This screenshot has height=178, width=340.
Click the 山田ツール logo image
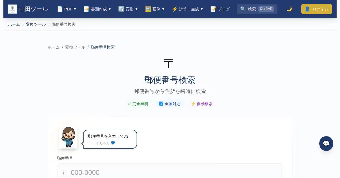(x=12, y=9)
